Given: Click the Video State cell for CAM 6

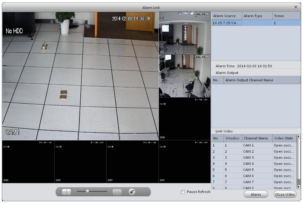Looking at the screenshot, I should pos(284,176).
